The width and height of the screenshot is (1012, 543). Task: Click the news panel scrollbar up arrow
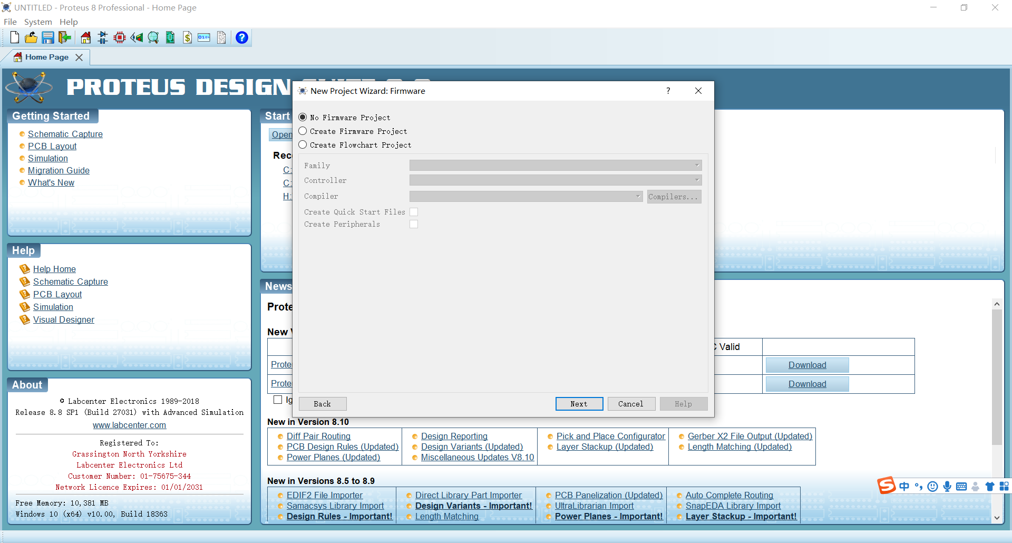pyautogui.click(x=997, y=304)
